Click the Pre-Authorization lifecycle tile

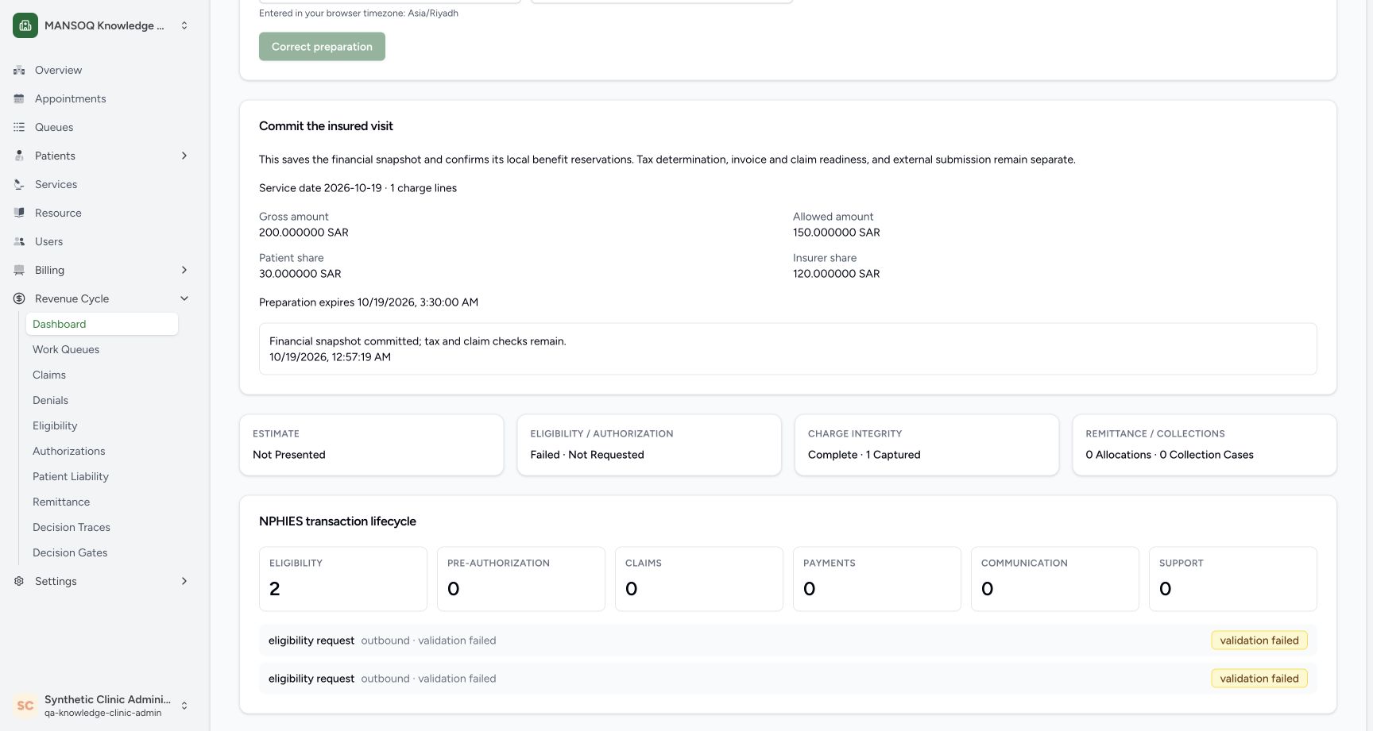pyautogui.click(x=521, y=579)
